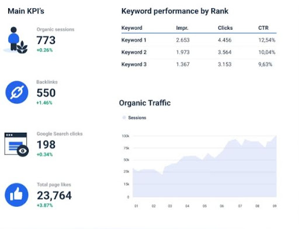
Task: Toggle the Sessions legend dot
Action: pyautogui.click(x=124, y=118)
